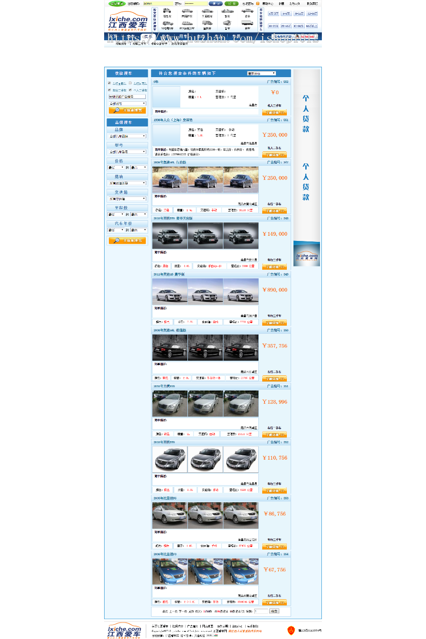This screenshot has width=426, height=639.
Task: Click the orange help question-mark icon
Action: tap(257, 3)
